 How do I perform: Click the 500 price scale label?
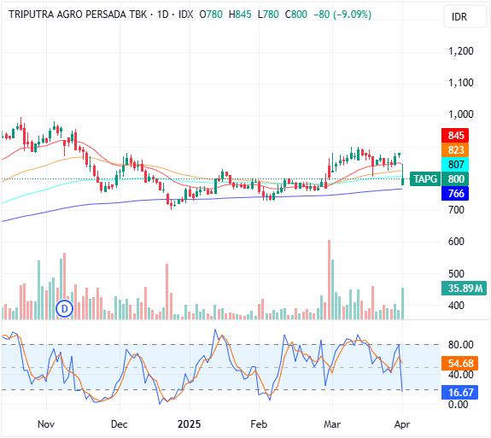(x=456, y=273)
